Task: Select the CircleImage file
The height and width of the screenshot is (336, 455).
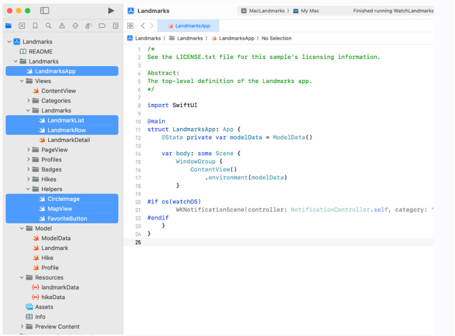Action: 62,199
